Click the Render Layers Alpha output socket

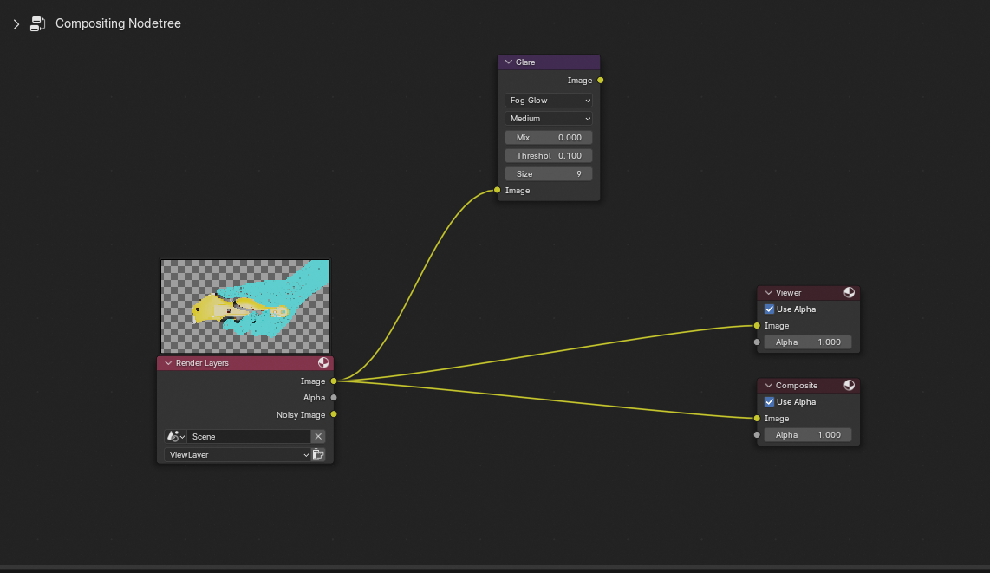tap(334, 398)
